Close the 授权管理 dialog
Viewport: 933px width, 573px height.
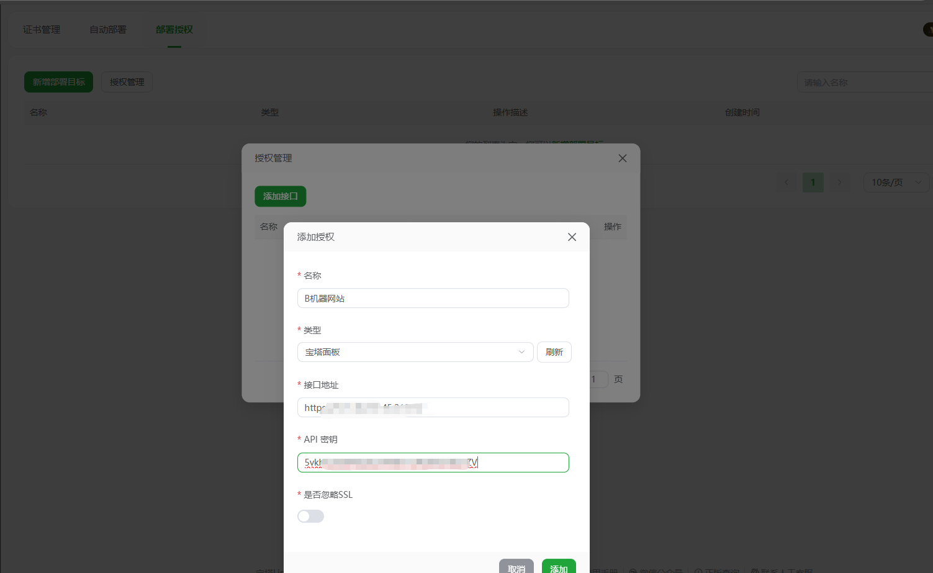pos(622,158)
